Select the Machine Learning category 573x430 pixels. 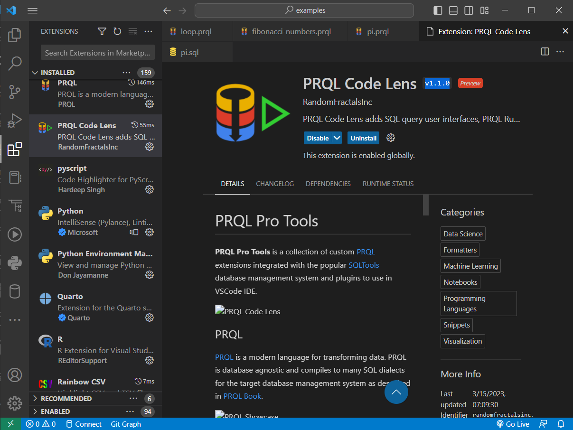470,266
